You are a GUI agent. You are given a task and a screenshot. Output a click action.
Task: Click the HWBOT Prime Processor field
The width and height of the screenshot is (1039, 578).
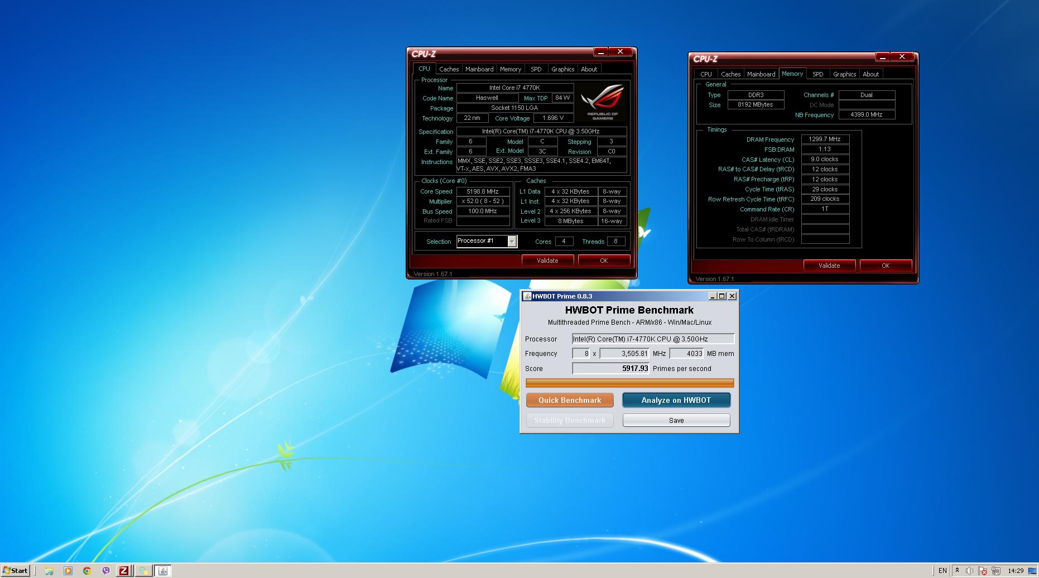(653, 339)
